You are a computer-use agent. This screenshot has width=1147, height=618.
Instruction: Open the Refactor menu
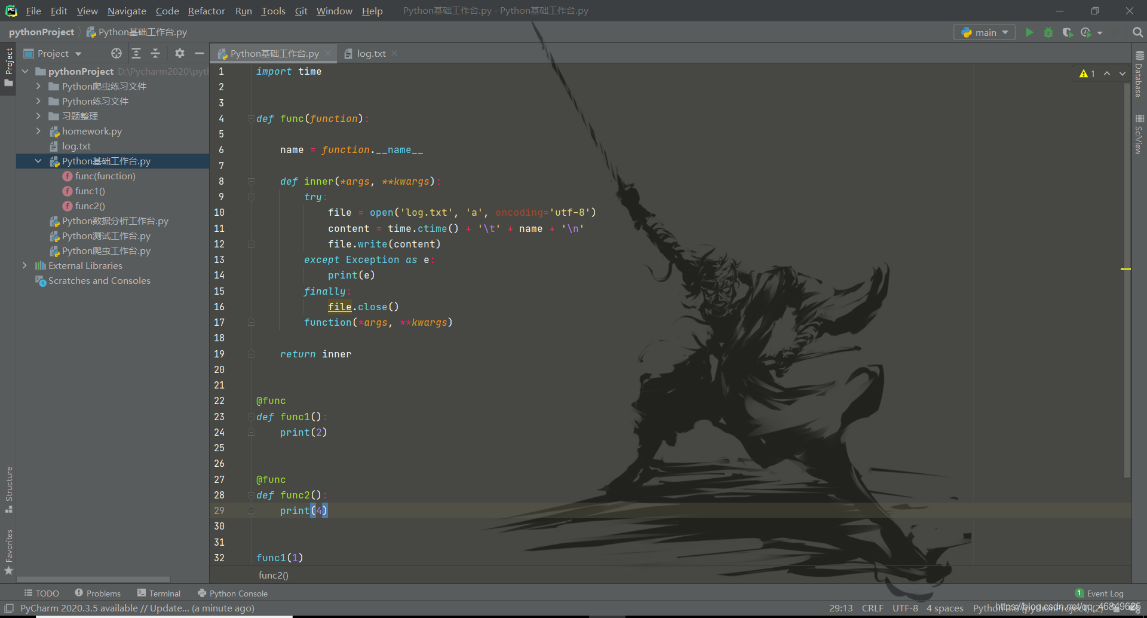coord(206,11)
